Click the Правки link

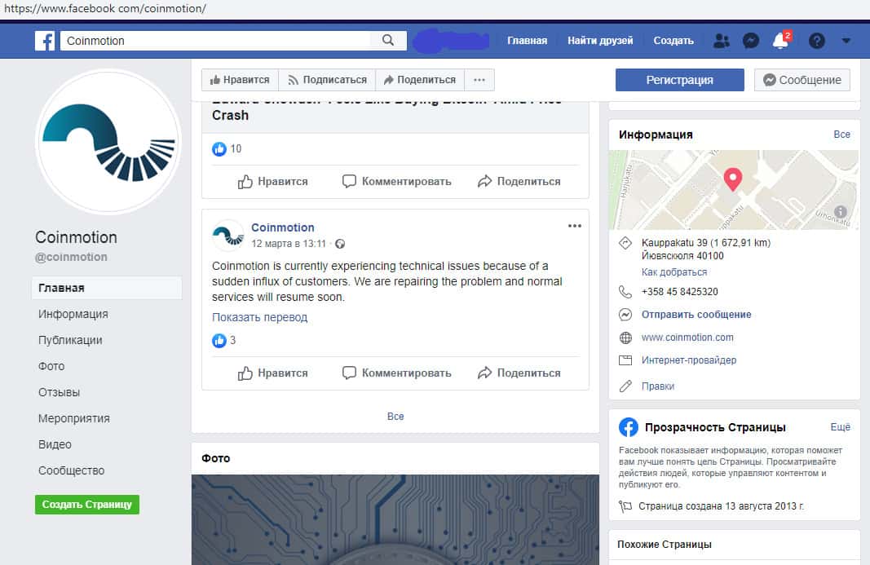(658, 386)
